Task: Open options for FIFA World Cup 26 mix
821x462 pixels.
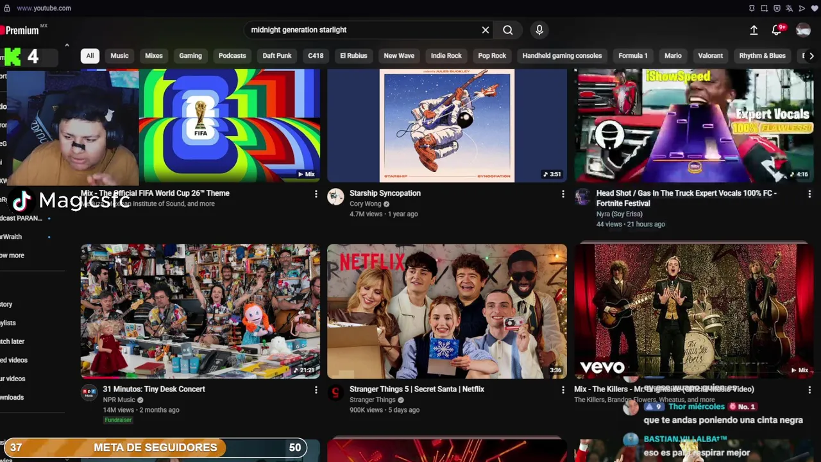Action: pyautogui.click(x=316, y=194)
